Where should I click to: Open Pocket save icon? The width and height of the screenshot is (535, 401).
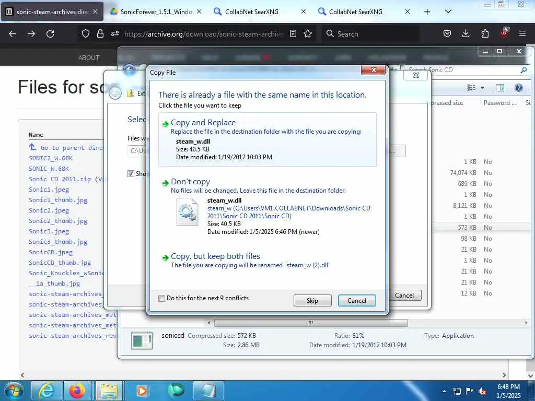click(x=447, y=34)
